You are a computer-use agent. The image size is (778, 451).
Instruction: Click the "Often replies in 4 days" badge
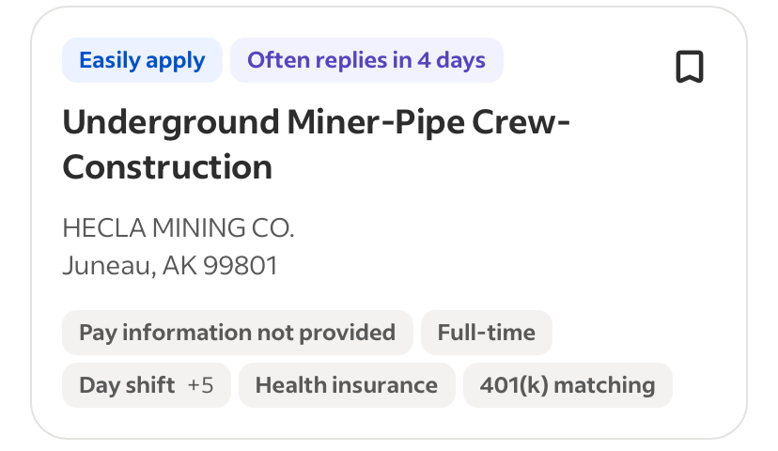click(x=366, y=61)
